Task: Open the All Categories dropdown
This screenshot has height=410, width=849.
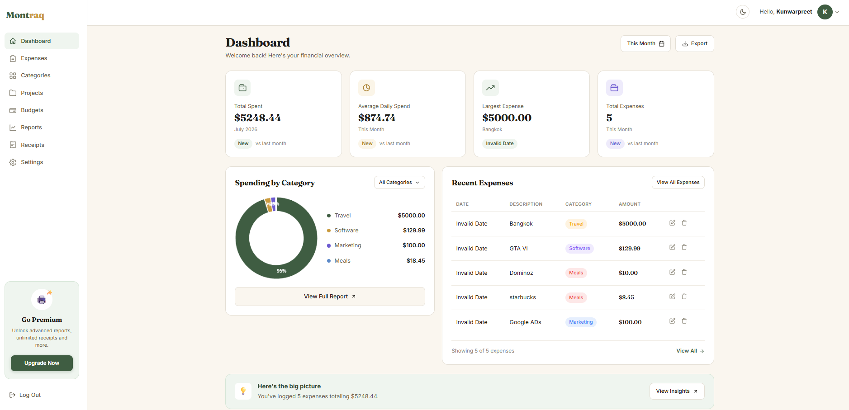Action: pyautogui.click(x=399, y=182)
